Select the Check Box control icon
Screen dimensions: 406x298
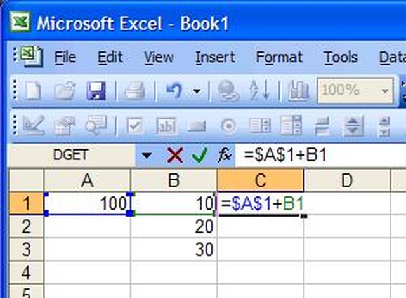tap(134, 126)
